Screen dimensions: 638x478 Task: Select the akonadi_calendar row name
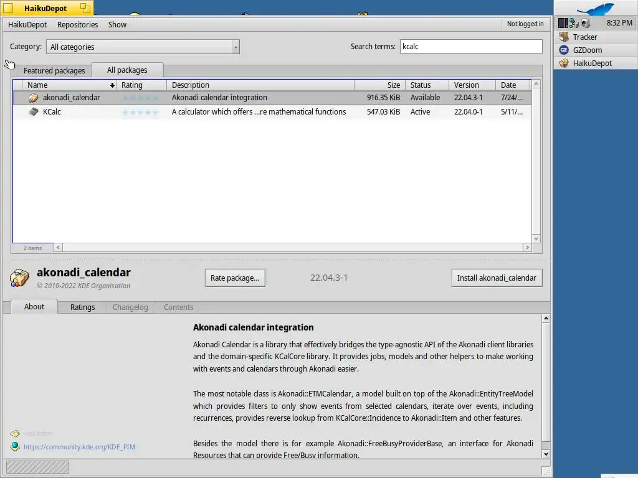point(71,98)
